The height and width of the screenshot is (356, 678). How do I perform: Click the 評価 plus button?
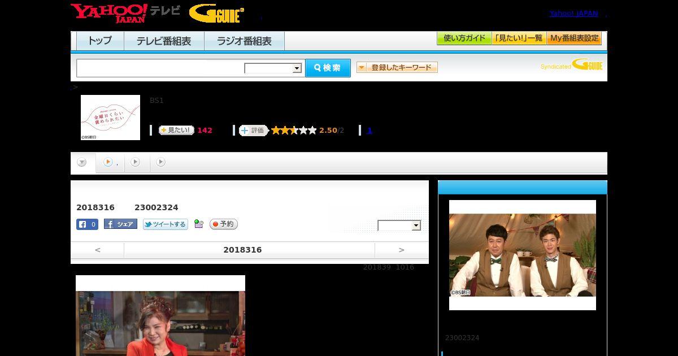click(x=253, y=131)
